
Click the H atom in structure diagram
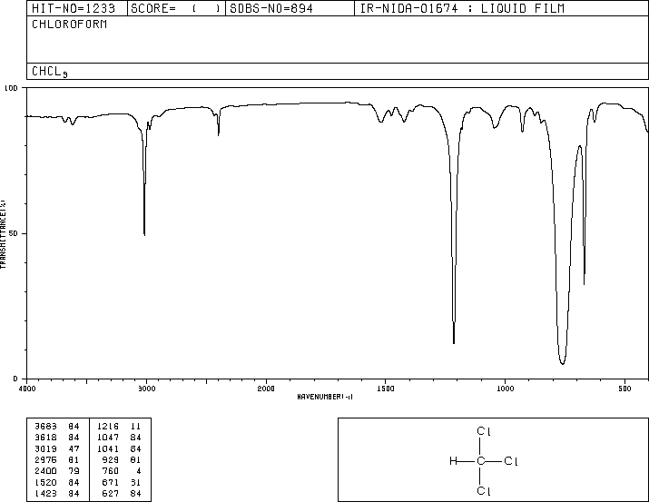[x=453, y=461]
